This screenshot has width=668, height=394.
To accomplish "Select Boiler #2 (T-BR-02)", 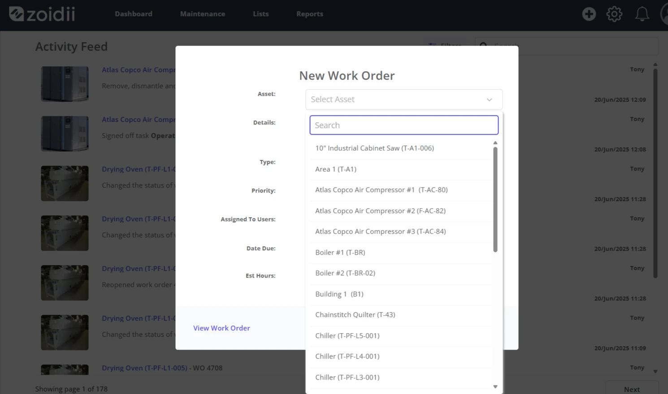I will pos(401,273).
